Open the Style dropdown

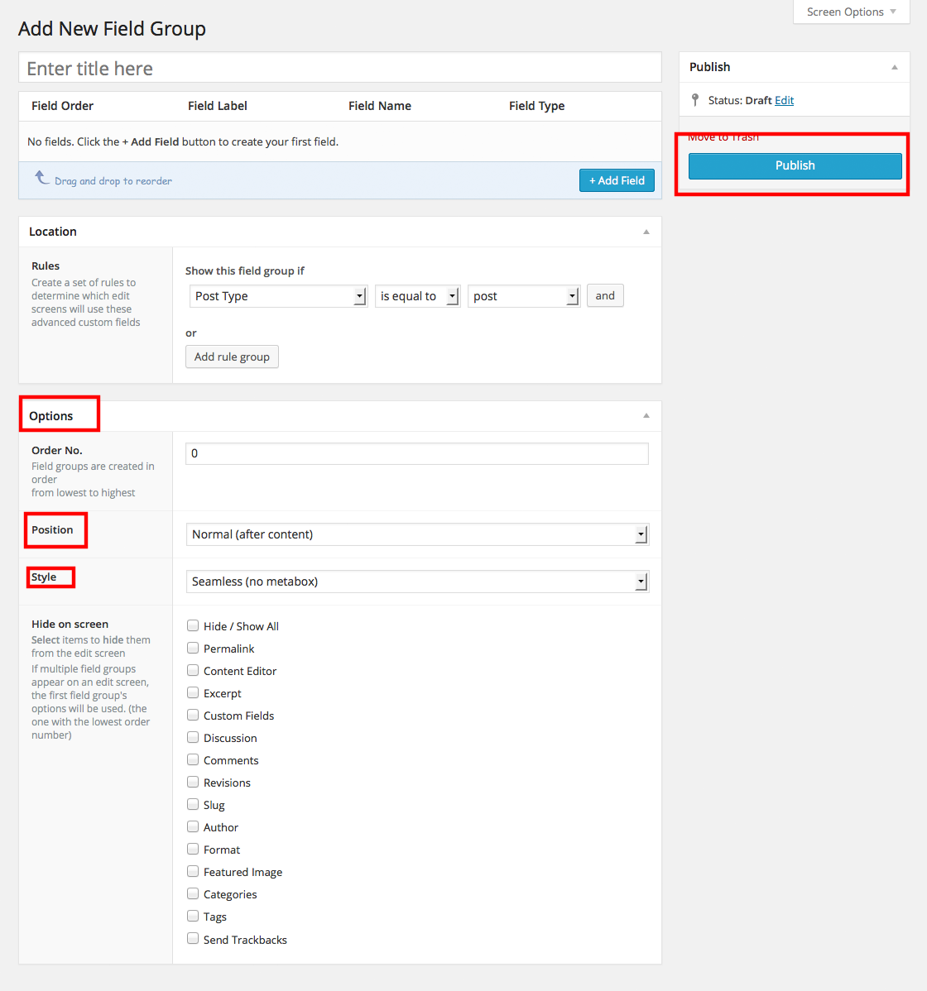pyautogui.click(x=417, y=582)
